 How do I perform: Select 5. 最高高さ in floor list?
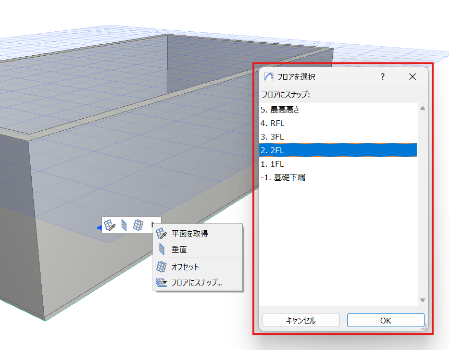(338, 110)
